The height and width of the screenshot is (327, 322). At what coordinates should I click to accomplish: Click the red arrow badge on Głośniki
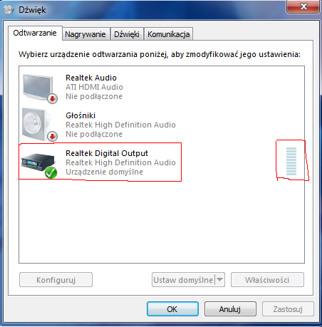click(x=52, y=136)
